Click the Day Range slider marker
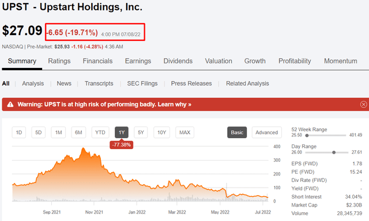Image resolution: width=369 pixels, height=221 pixels. (x=334, y=153)
